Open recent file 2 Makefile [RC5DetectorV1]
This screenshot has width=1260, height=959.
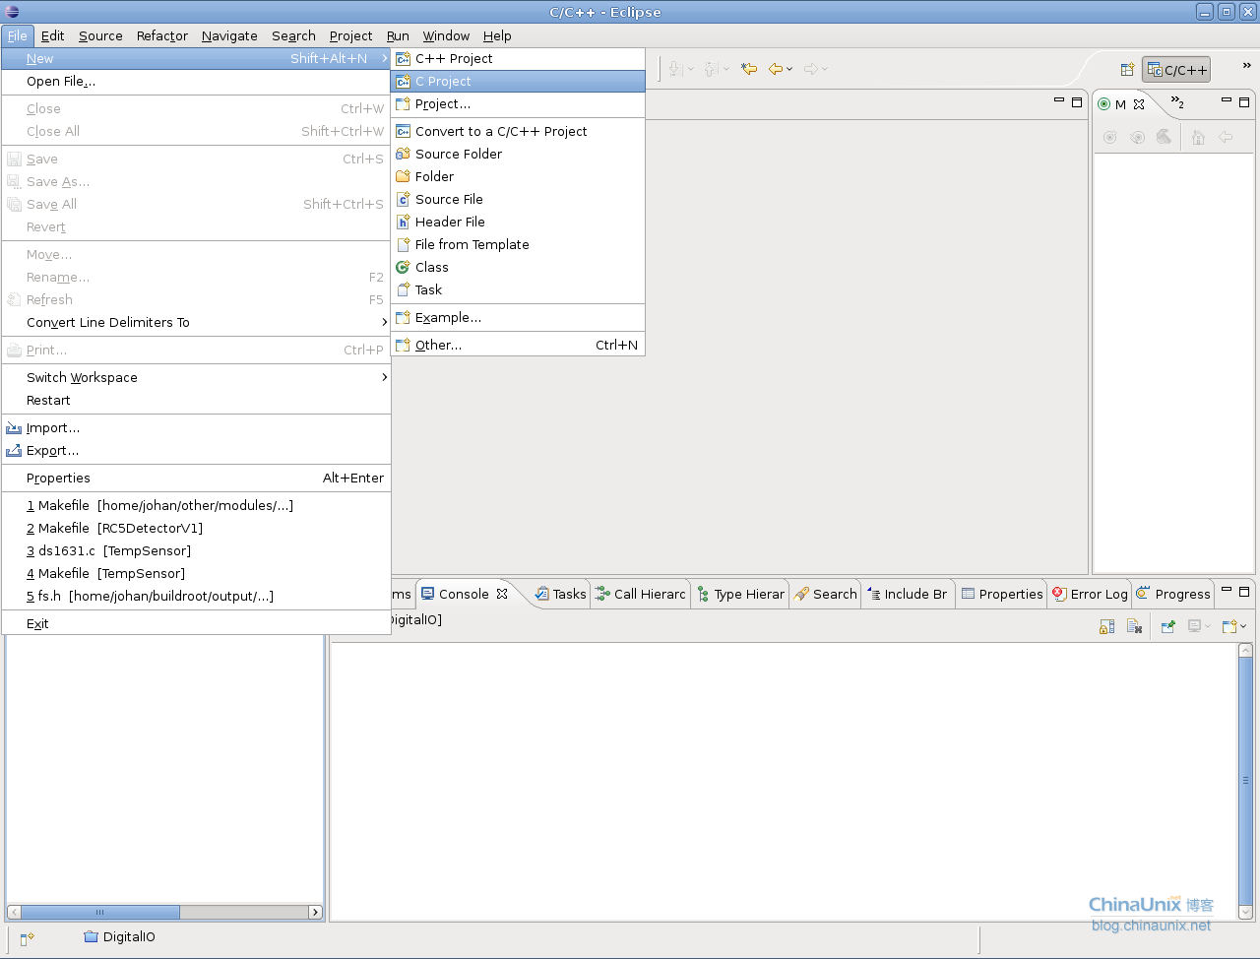click(196, 528)
